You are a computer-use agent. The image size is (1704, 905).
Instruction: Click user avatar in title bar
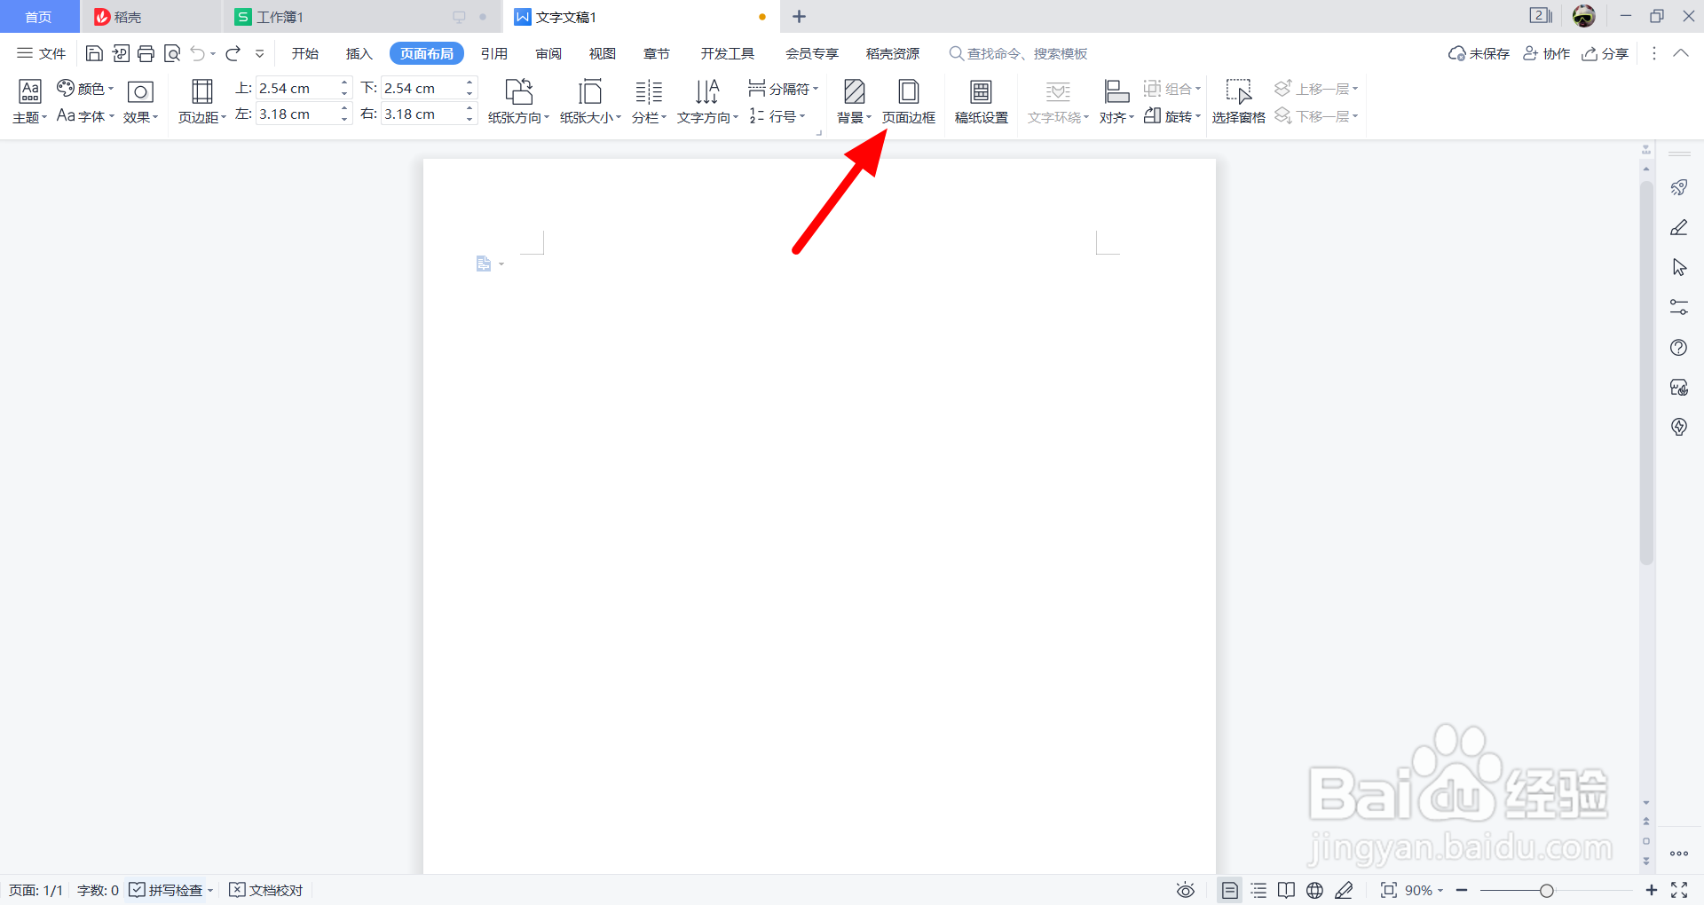[1583, 16]
